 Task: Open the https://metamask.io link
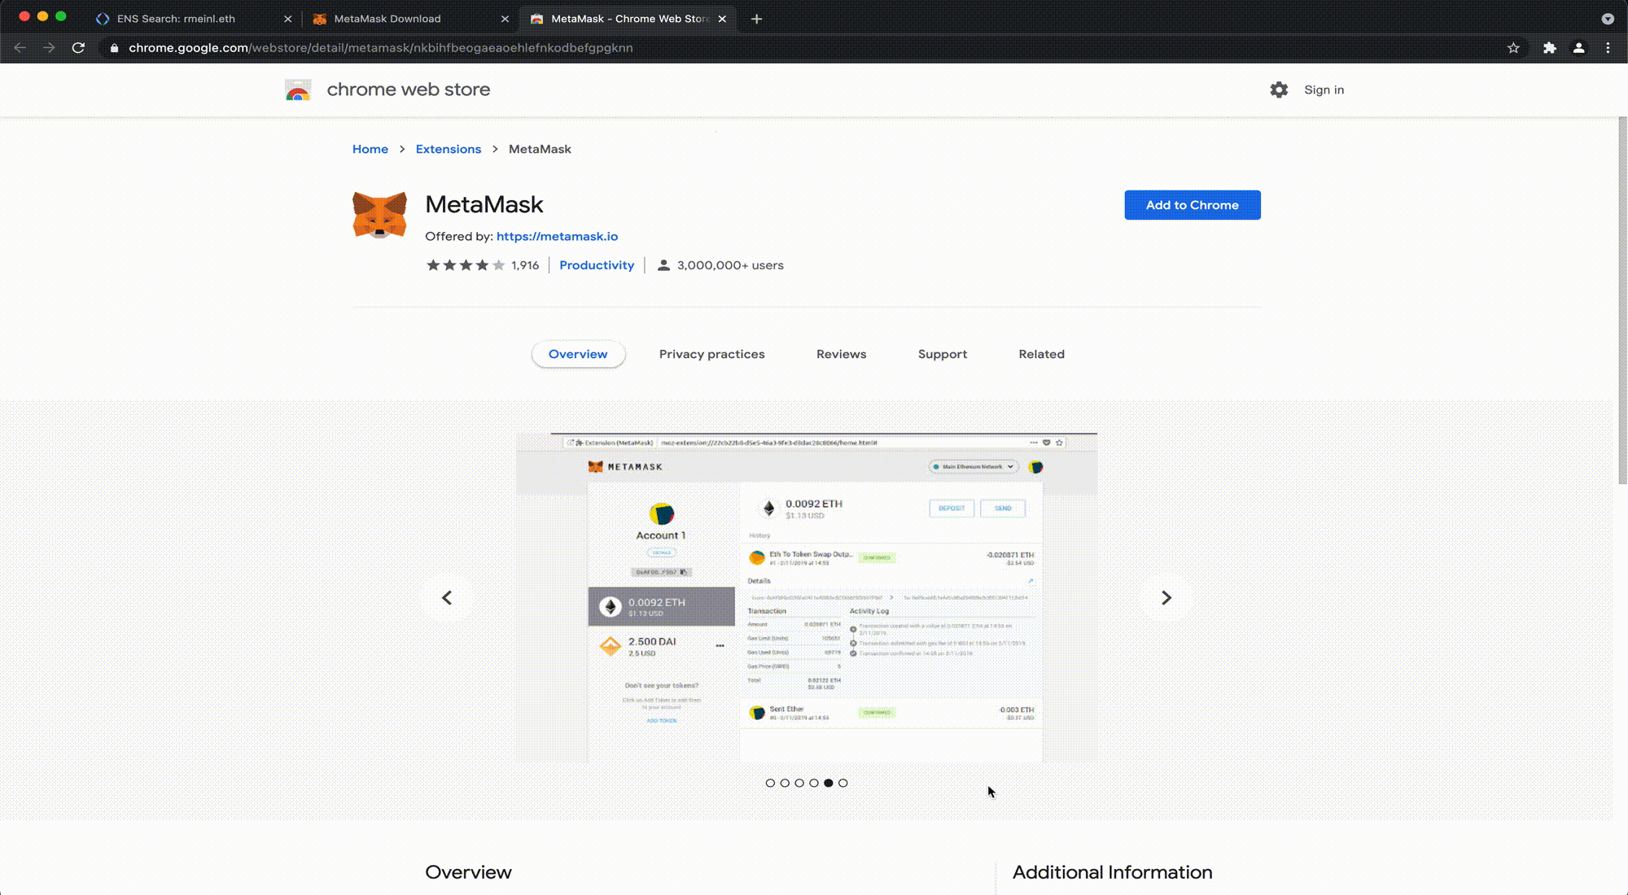tap(557, 236)
